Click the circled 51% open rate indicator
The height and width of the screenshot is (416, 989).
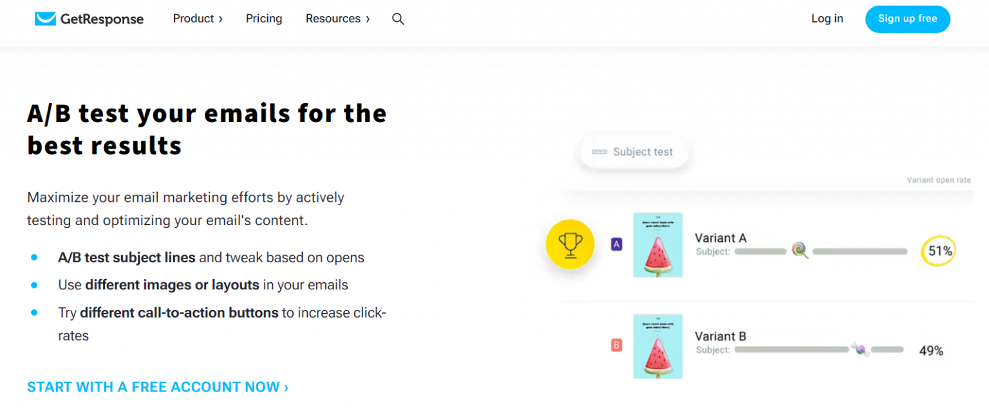[937, 251]
